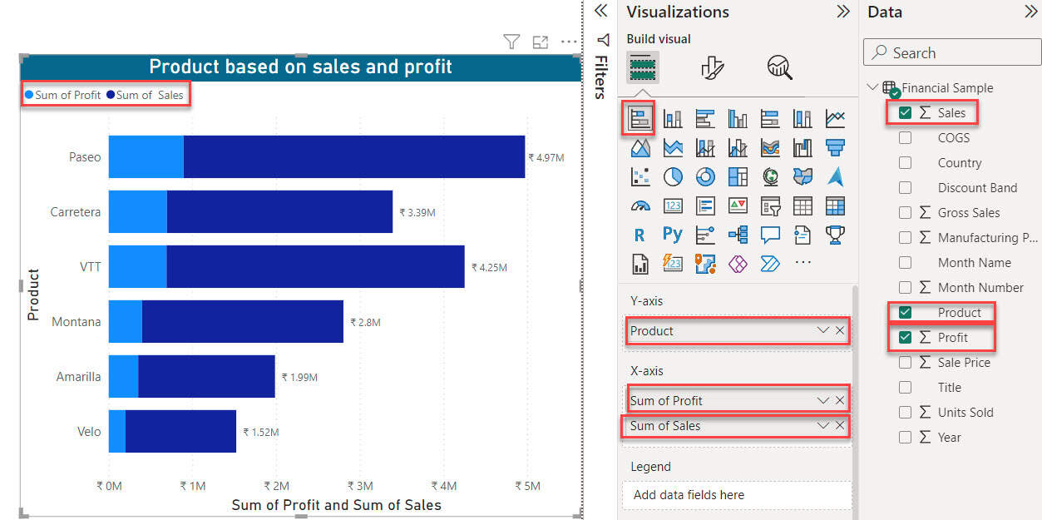Choose the globe map visual

770,176
